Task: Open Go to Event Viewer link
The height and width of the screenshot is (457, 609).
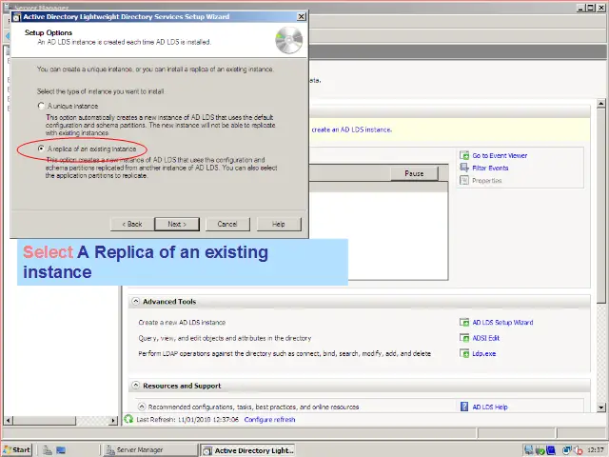Action: point(500,155)
